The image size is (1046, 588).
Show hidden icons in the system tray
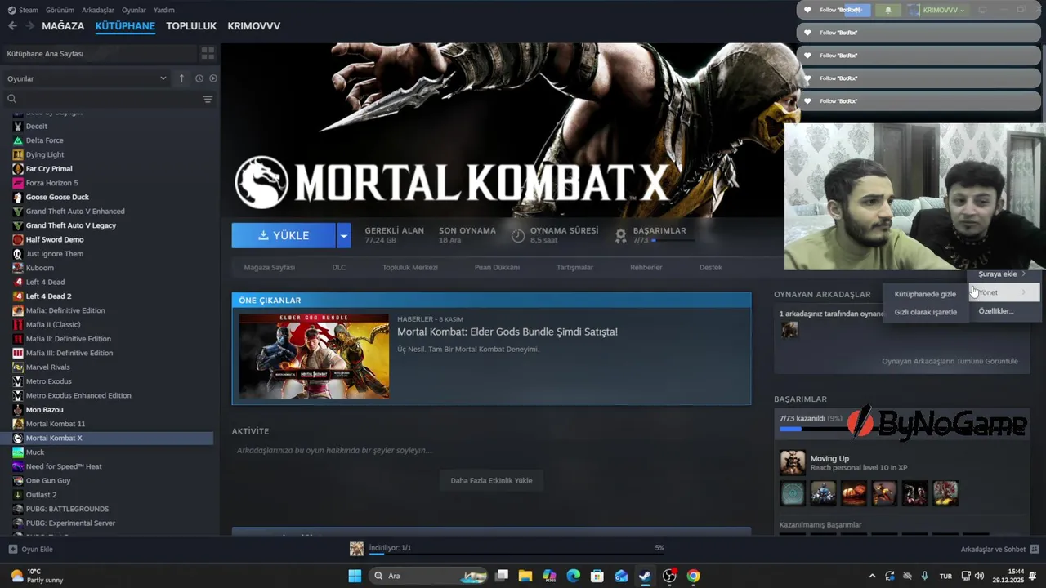pyautogui.click(x=872, y=576)
